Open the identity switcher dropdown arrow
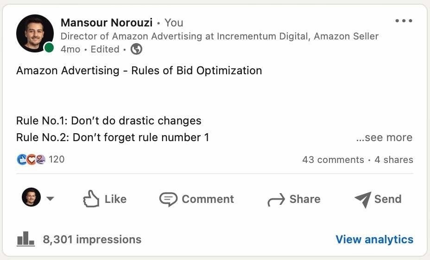This screenshot has width=430, height=260. pyautogui.click(x=50, y=199)
